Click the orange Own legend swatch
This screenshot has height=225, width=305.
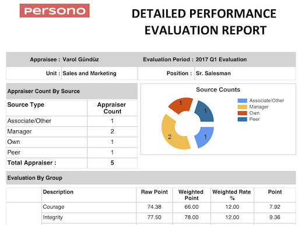pos(242,113)
